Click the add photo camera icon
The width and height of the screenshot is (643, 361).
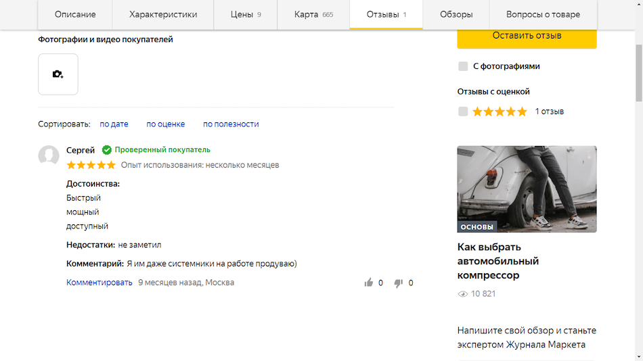pyautogui.click(x=58, y=74)
